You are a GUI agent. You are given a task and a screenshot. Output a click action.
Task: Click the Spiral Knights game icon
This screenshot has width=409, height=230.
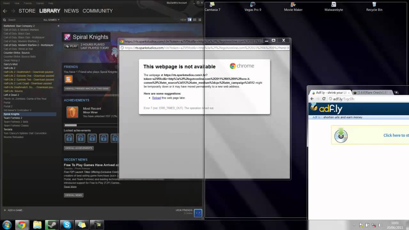(x=67, y=37)
